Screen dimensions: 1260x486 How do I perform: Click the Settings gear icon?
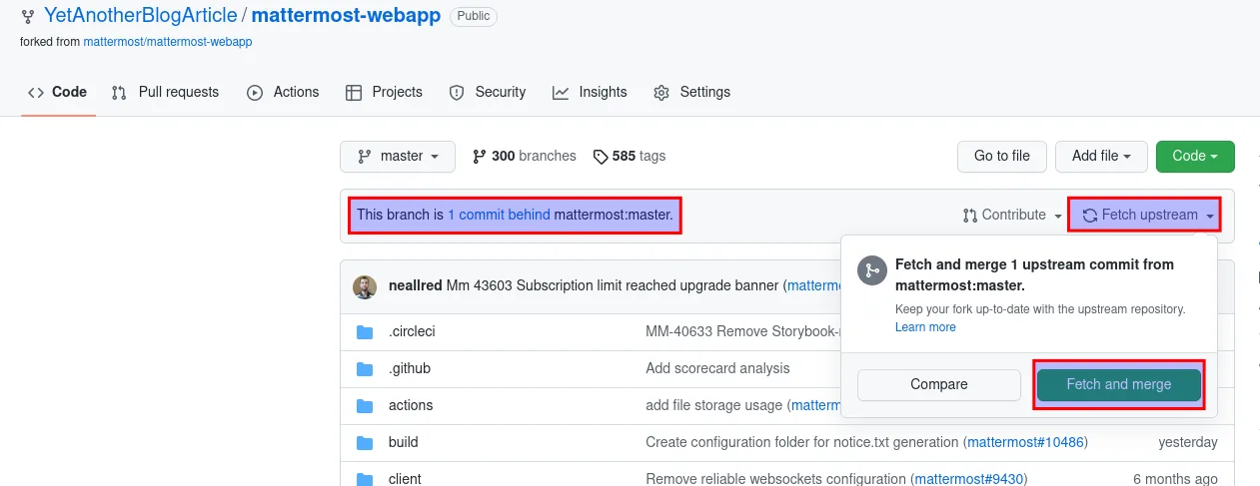coord(661,92)
